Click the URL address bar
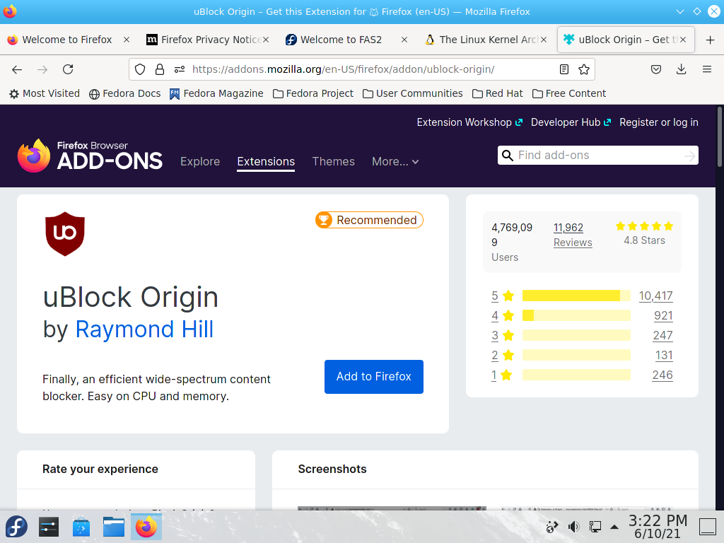 click(362, 69)
